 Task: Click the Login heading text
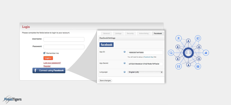[26, 27]
